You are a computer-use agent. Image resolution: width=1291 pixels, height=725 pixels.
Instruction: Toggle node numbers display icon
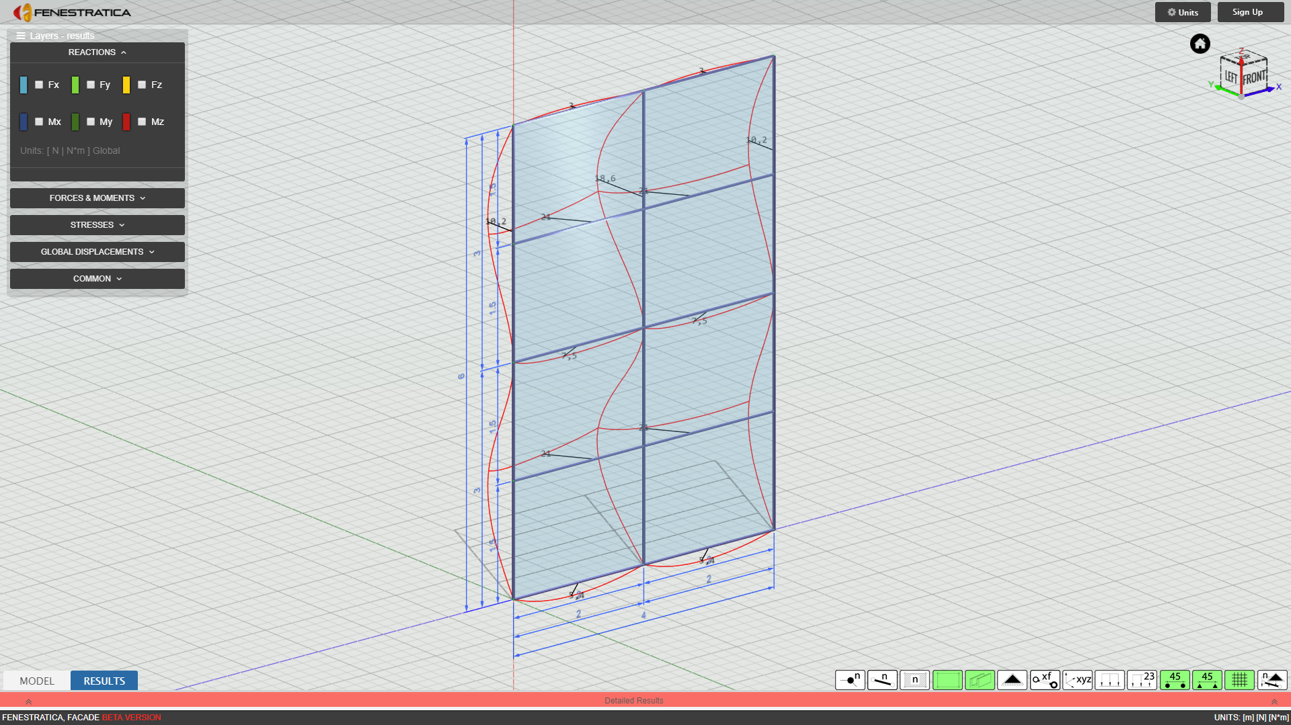coord(850,680)
